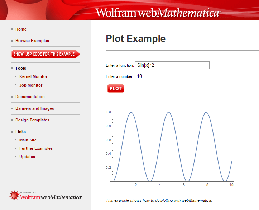Screen dimensions: 259x210
Task: Go to Banners and Images
Action: (x=34, y=108)
